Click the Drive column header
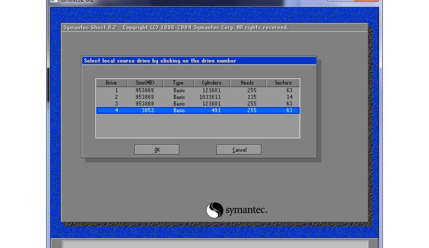 pyautogui.click(x=111, y=83)
